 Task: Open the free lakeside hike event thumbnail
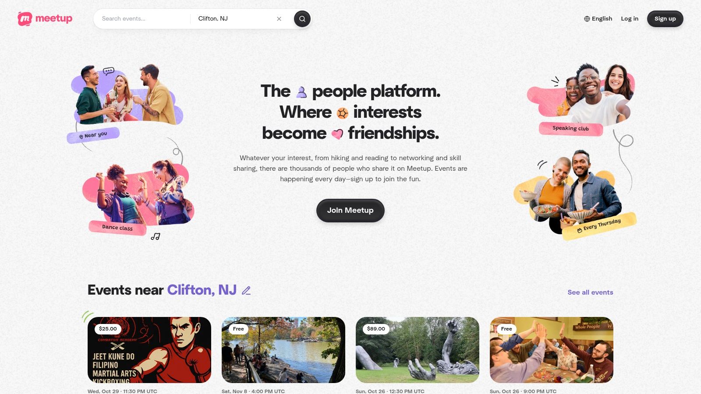(x=283, y=350)
